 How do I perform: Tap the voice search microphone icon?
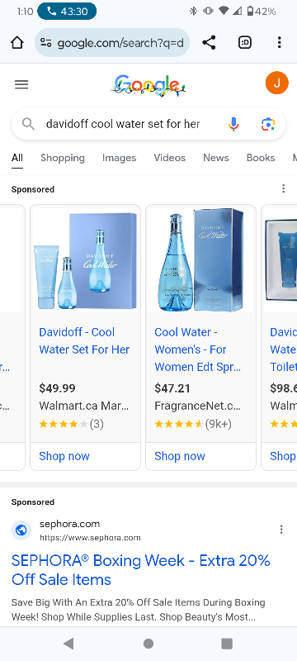[233, 124]
